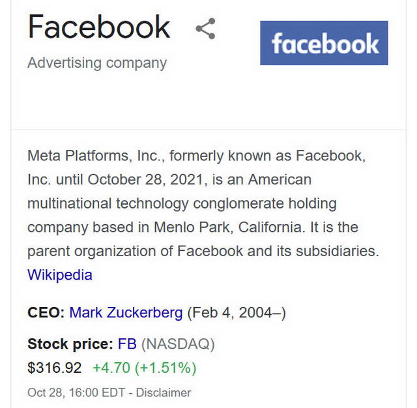Click the Disclaimer link
417x408 pixels.
pyautogui.click(x=164, y=393)
